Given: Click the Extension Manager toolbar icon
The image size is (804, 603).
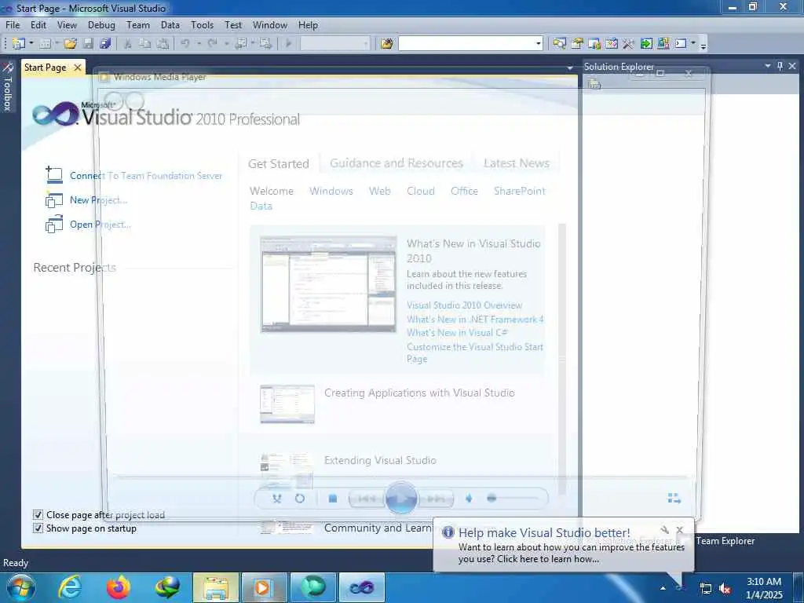Looking at the screenshot, I should (663, 44).
